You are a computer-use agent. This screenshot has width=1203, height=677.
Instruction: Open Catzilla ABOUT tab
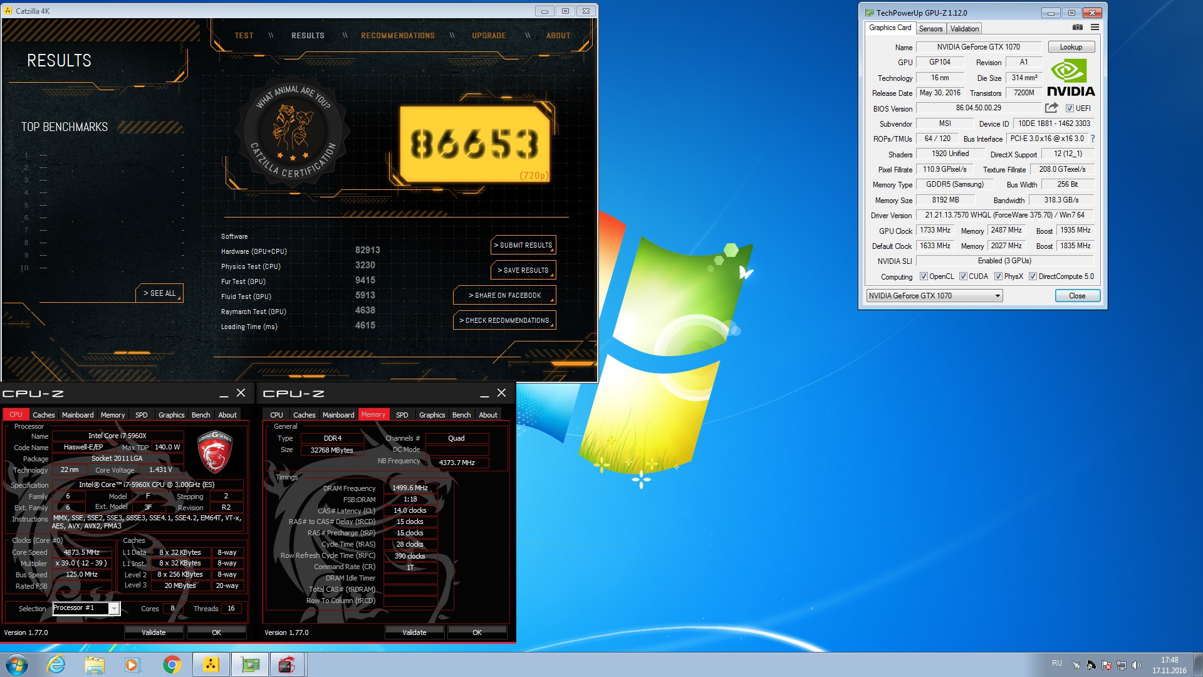pos(558,36)
